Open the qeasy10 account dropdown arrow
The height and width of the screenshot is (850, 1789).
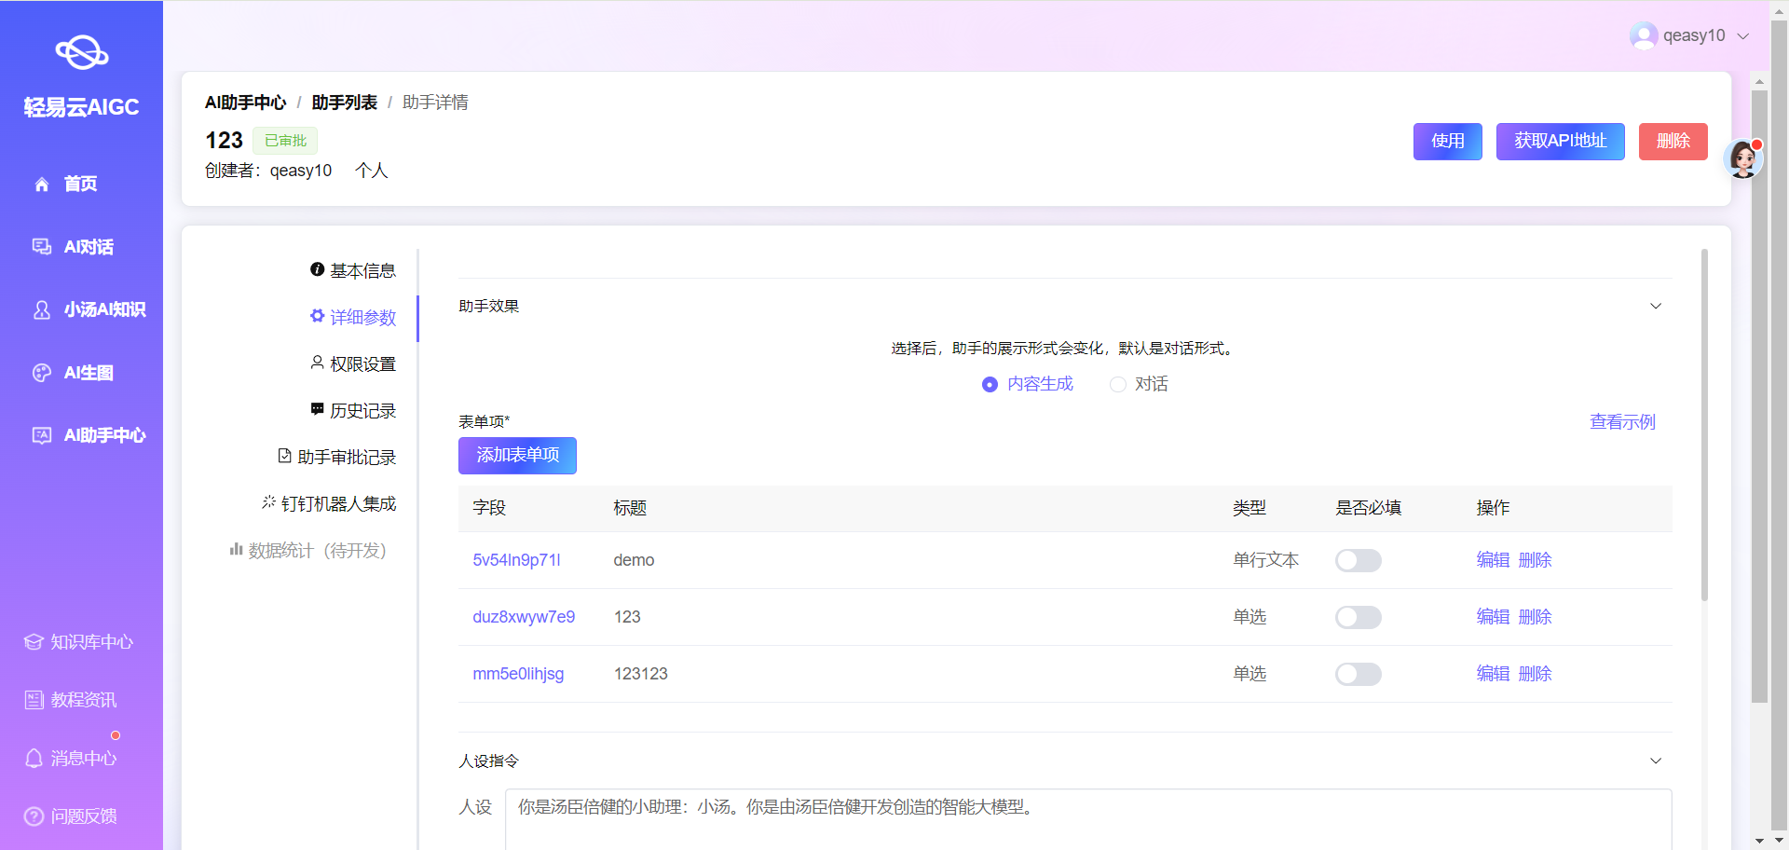1743,36
